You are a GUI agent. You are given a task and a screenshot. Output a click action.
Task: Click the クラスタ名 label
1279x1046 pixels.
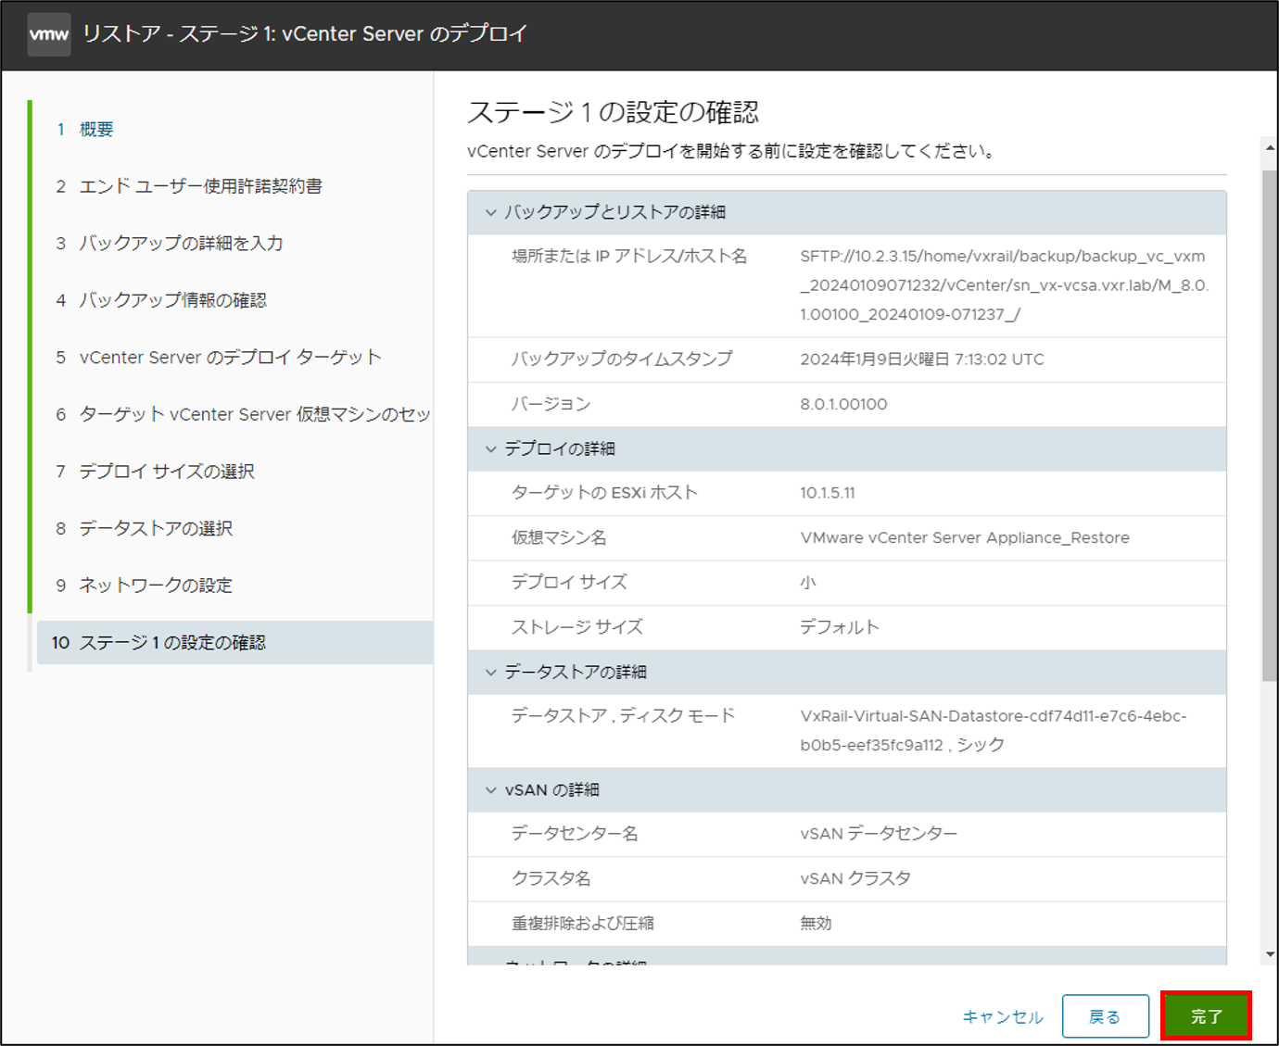click(x=551, y=878)
